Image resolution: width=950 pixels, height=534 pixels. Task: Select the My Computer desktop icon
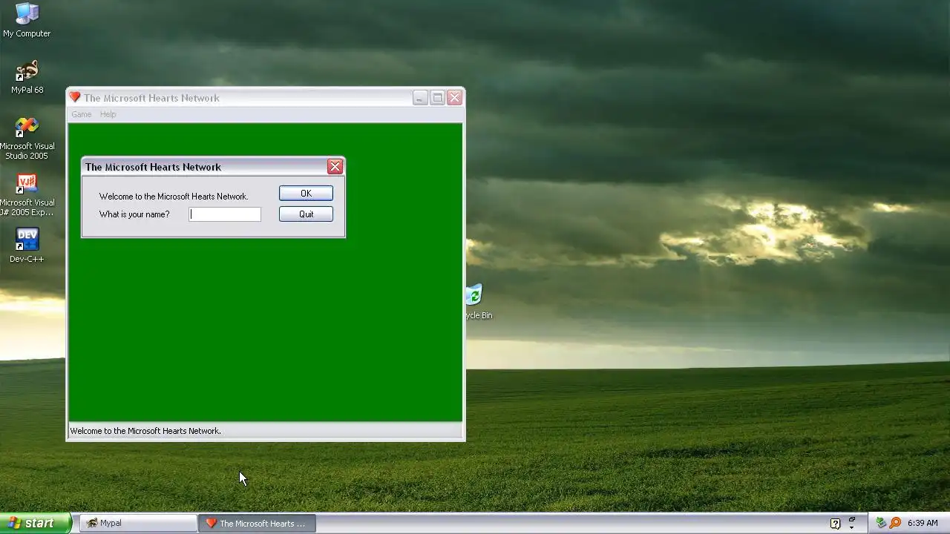[27, 20]
